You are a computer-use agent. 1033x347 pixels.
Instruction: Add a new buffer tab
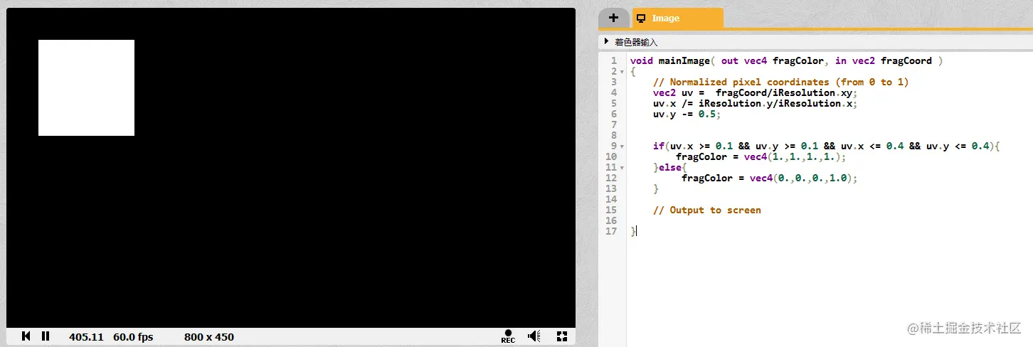[614, 18]
